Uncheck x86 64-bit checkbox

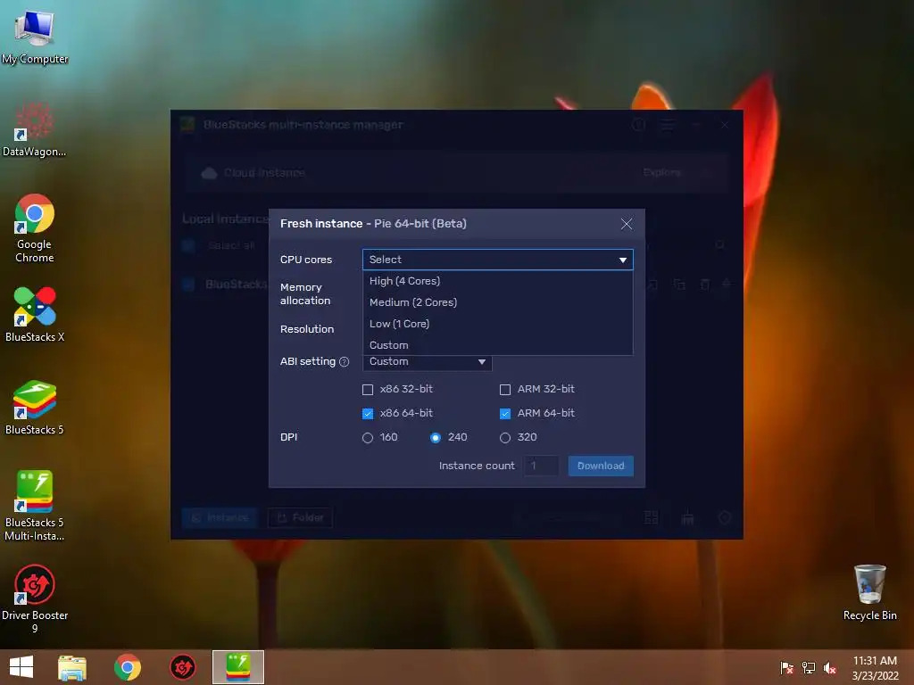(368, 414)
